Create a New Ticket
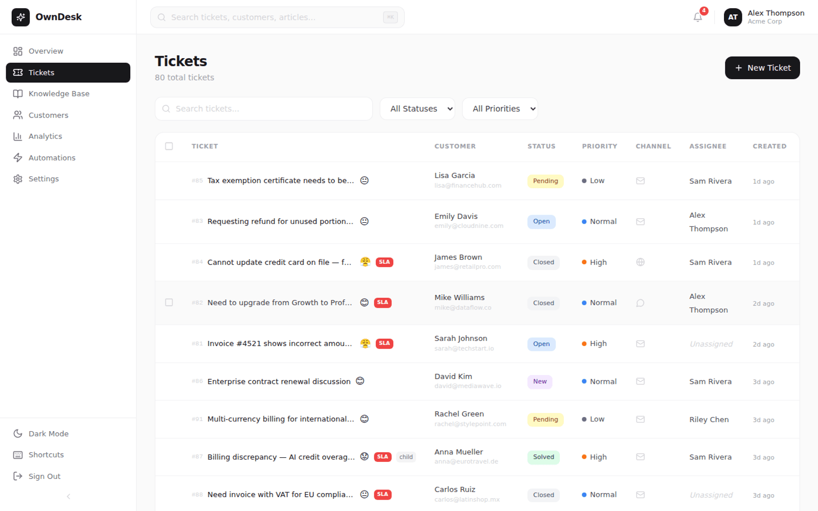Screen dimensions: 818x511 [762, 68]
